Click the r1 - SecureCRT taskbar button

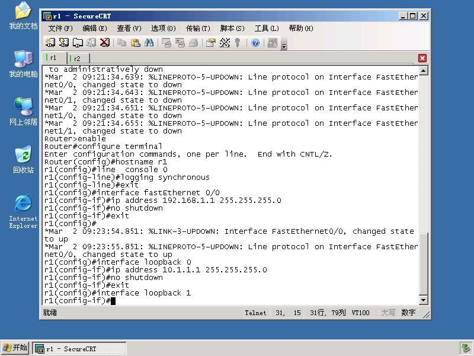pos(79,349)
